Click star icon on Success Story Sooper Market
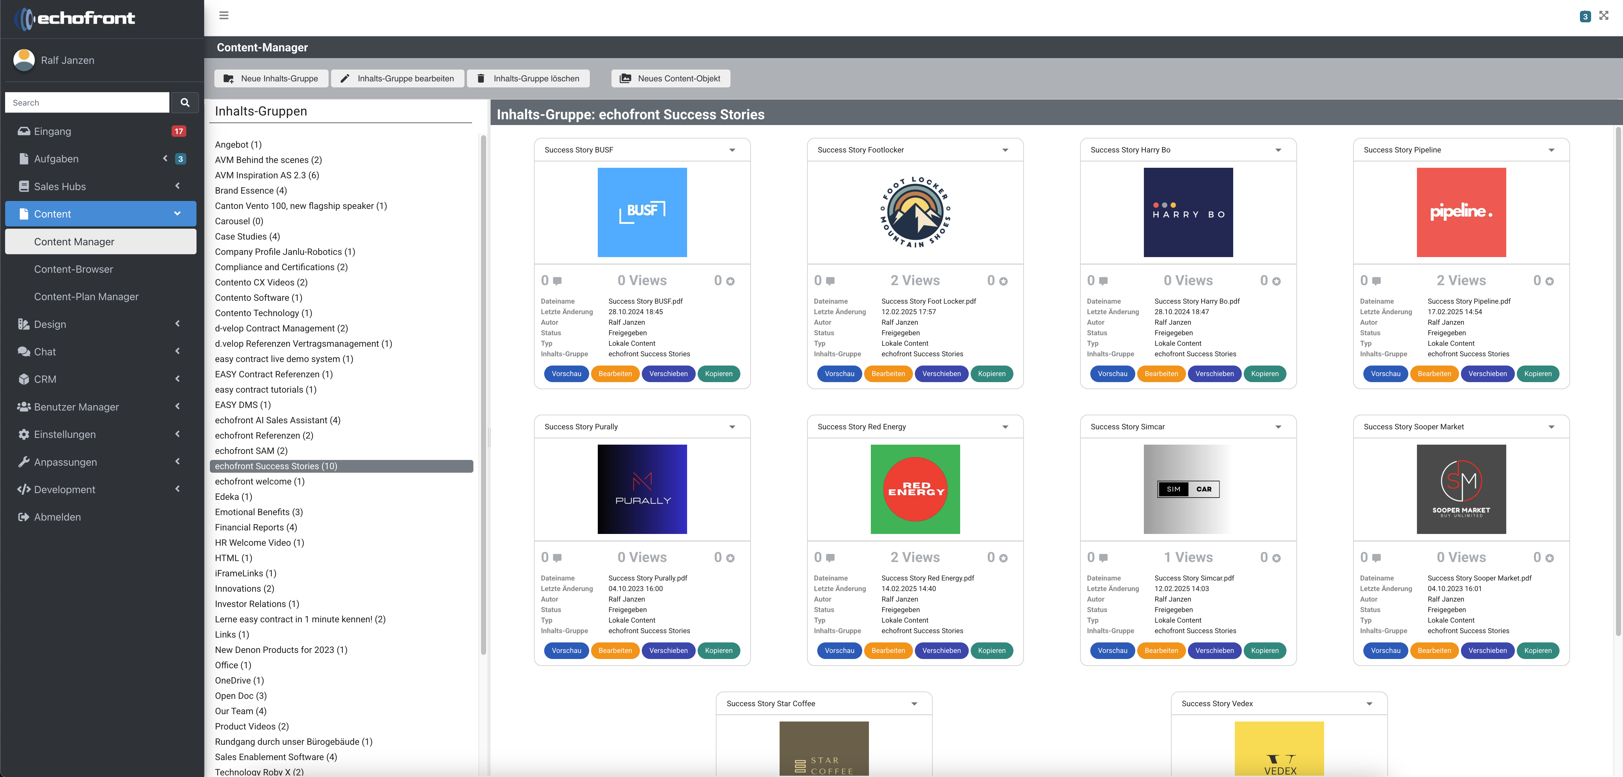Viewport: 1623px width, 777px height. 1549,558
